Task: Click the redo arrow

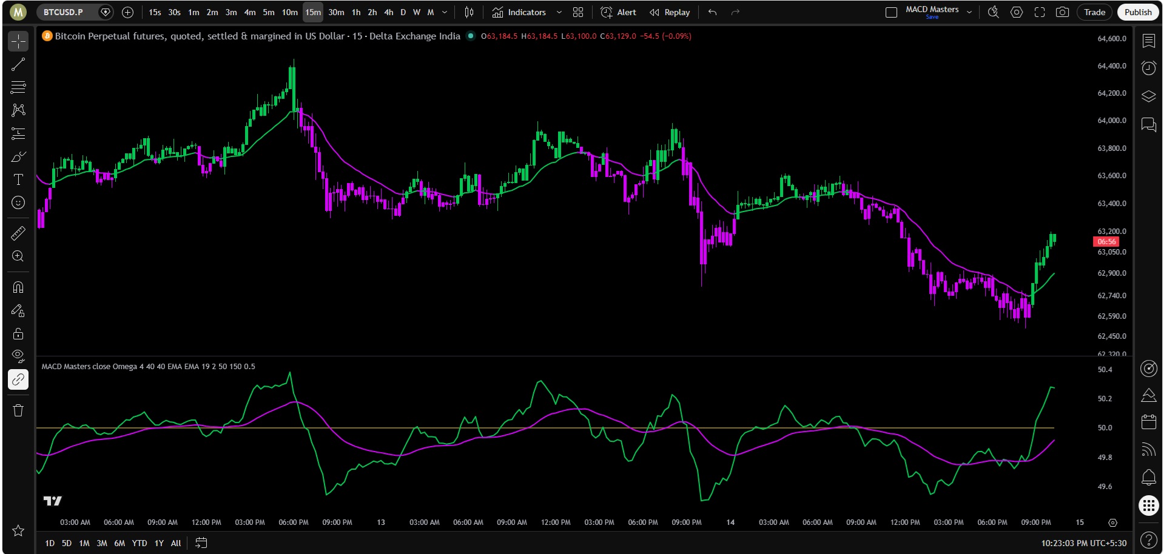Action: 735,12
